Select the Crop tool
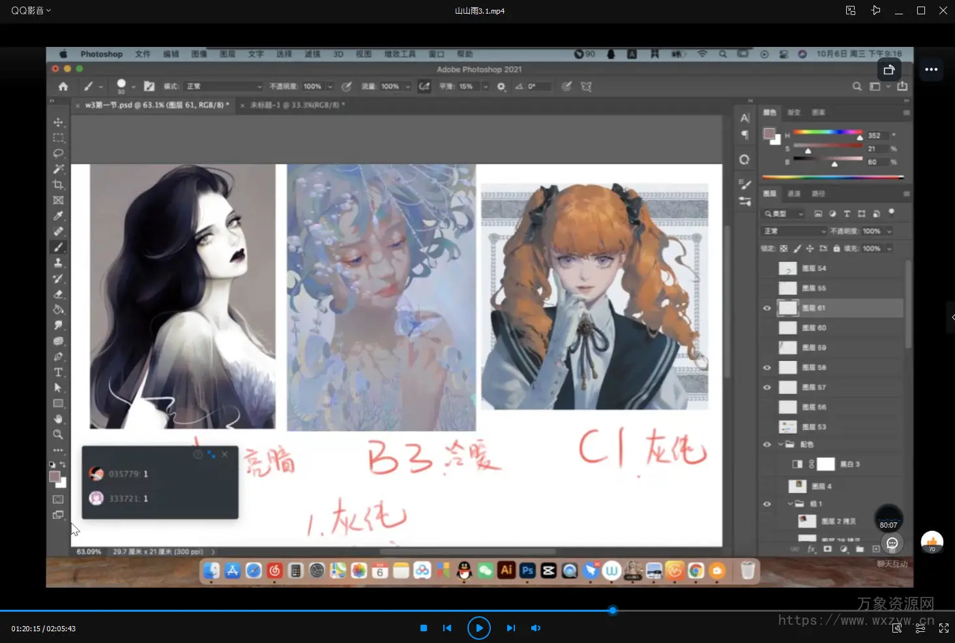 click(x=58, y=185)
